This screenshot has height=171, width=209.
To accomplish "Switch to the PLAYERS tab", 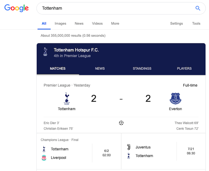I will (184, 68).
